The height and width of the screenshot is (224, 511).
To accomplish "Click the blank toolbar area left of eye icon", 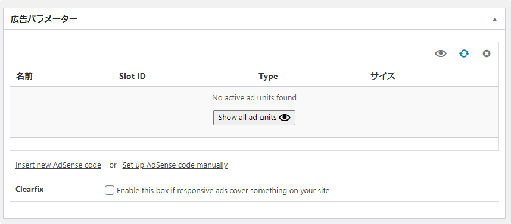I will coord(222,53).
